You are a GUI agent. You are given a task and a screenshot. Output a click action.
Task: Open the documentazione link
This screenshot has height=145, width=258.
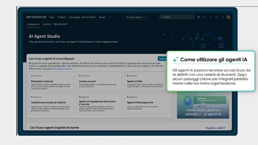[63, 69]
